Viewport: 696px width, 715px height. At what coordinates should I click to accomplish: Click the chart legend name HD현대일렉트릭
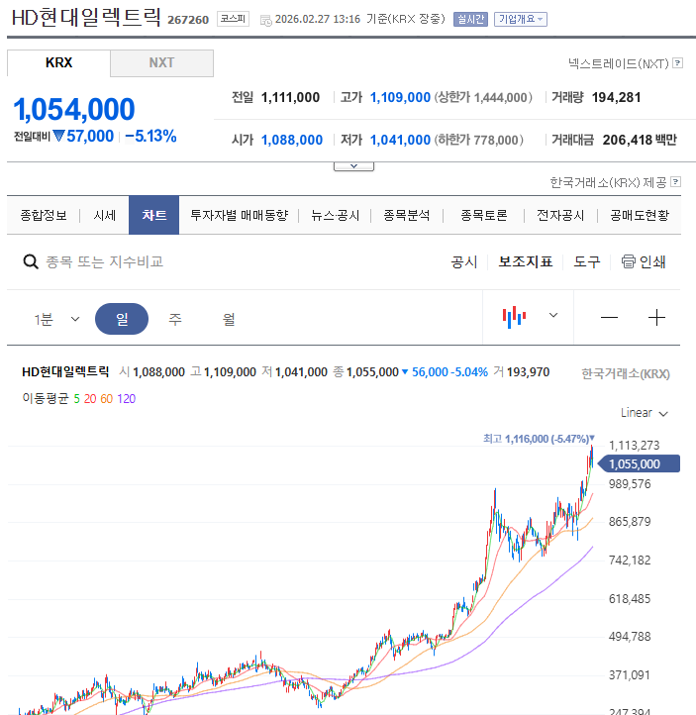[x=65, y=371]
